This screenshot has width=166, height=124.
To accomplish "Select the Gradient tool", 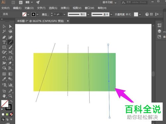I will (x=10, y=74).
